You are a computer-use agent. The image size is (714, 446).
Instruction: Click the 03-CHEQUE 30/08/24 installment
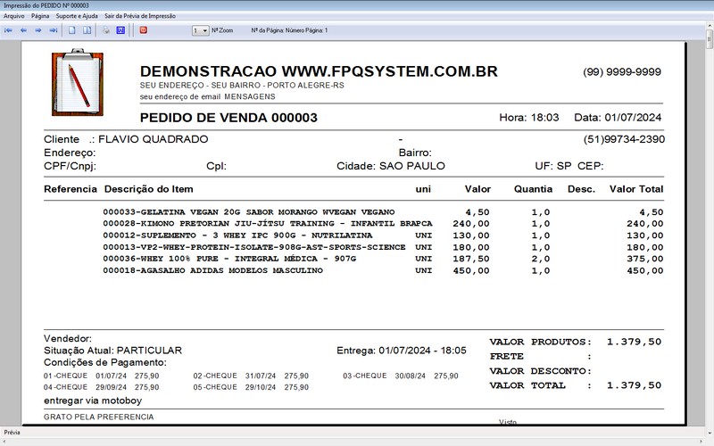tap(401, 376)
